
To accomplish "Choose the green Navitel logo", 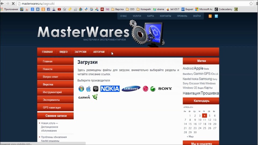I will click(x=95, y=97).
